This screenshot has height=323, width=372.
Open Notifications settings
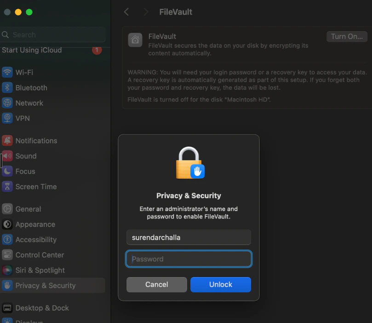pyautogui.click(x=53, y=141)
